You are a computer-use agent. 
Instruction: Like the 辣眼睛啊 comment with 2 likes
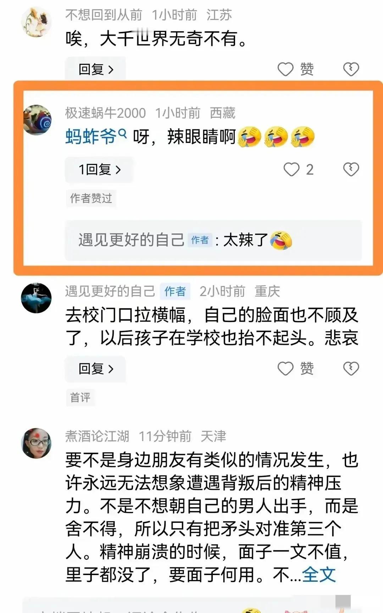tap(298, 170)
